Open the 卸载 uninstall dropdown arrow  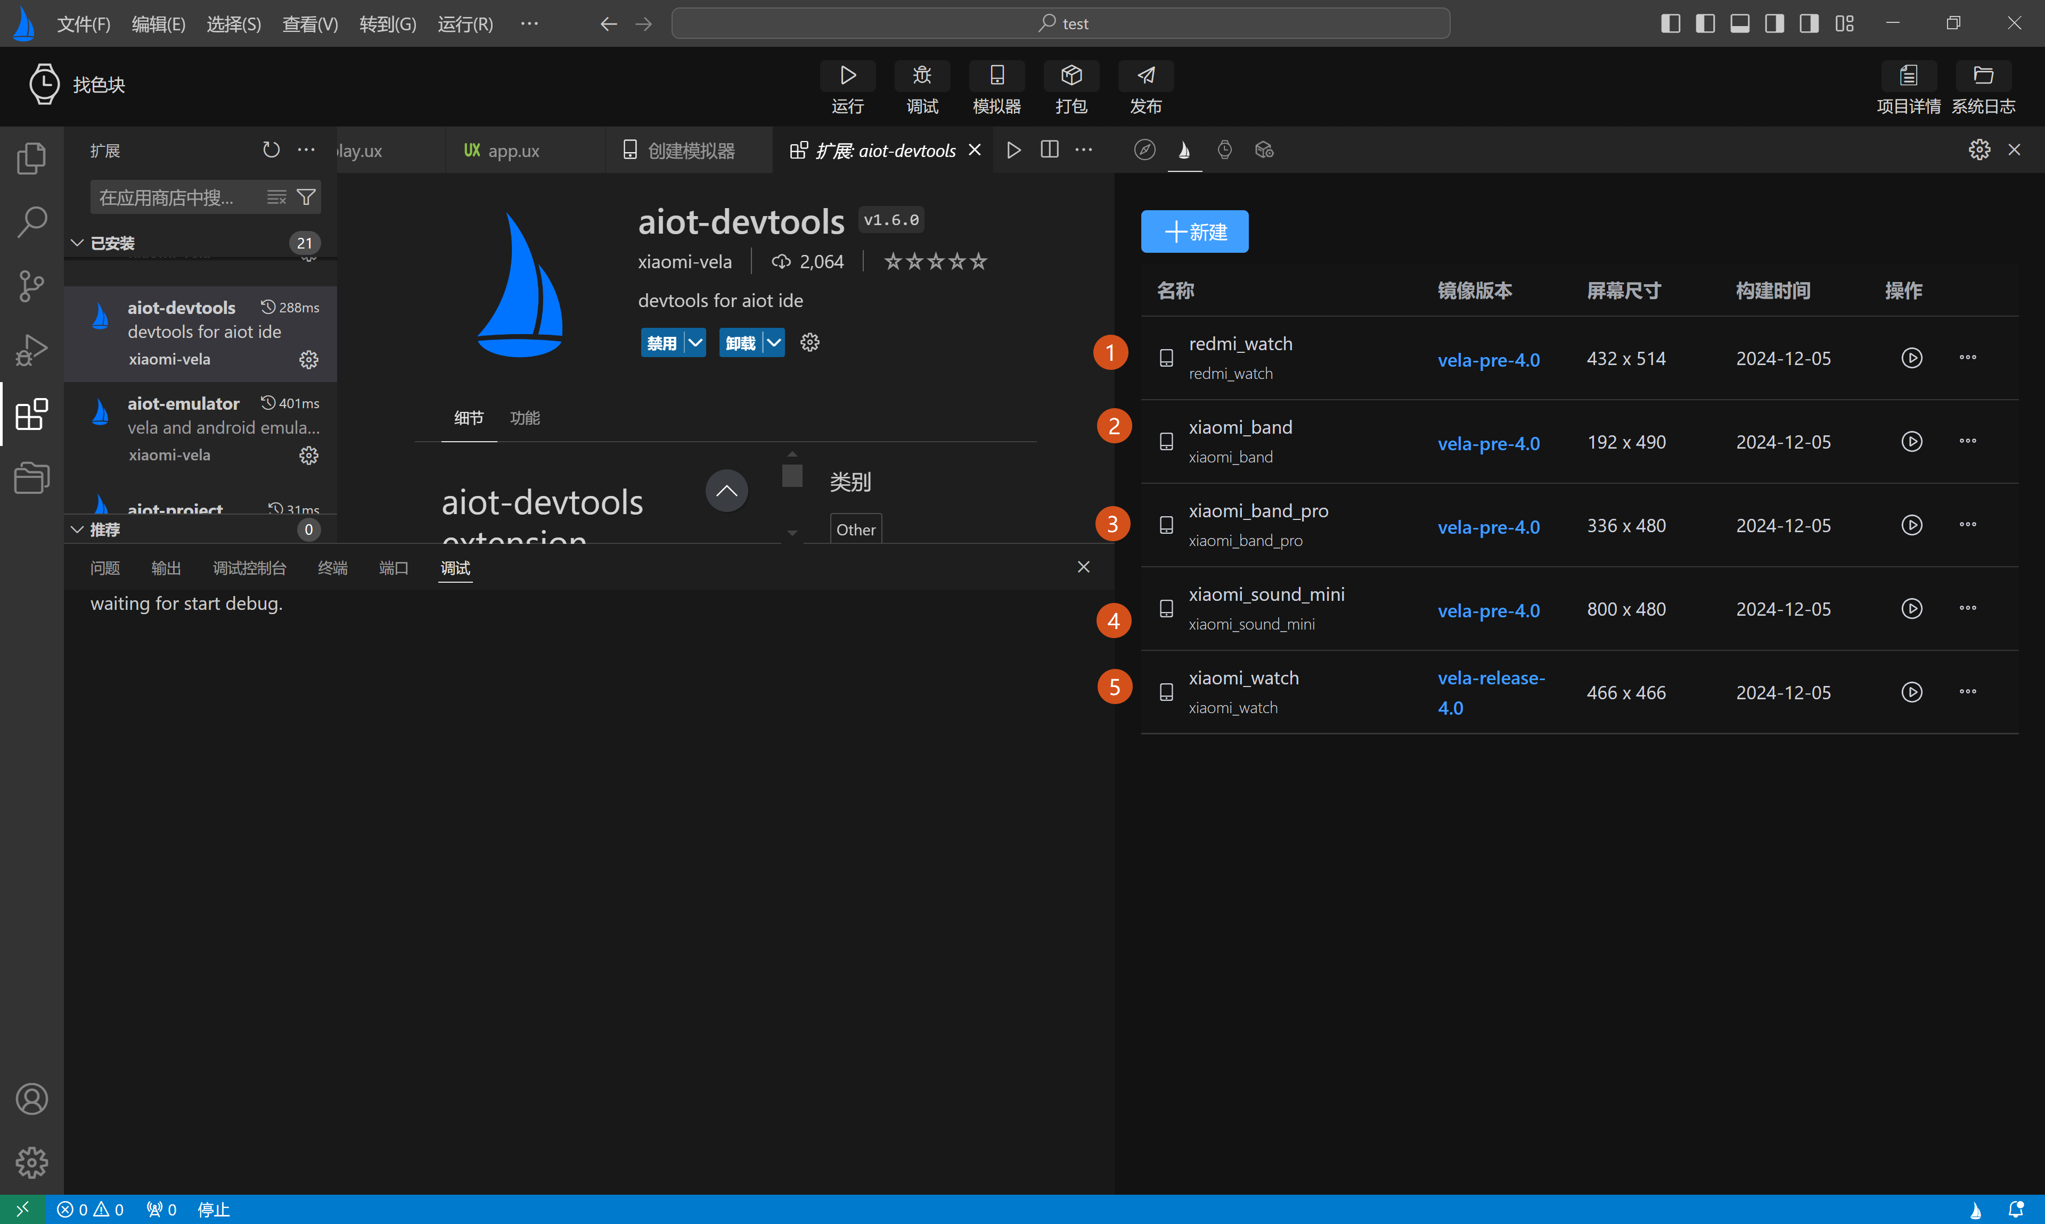point(774,343)
